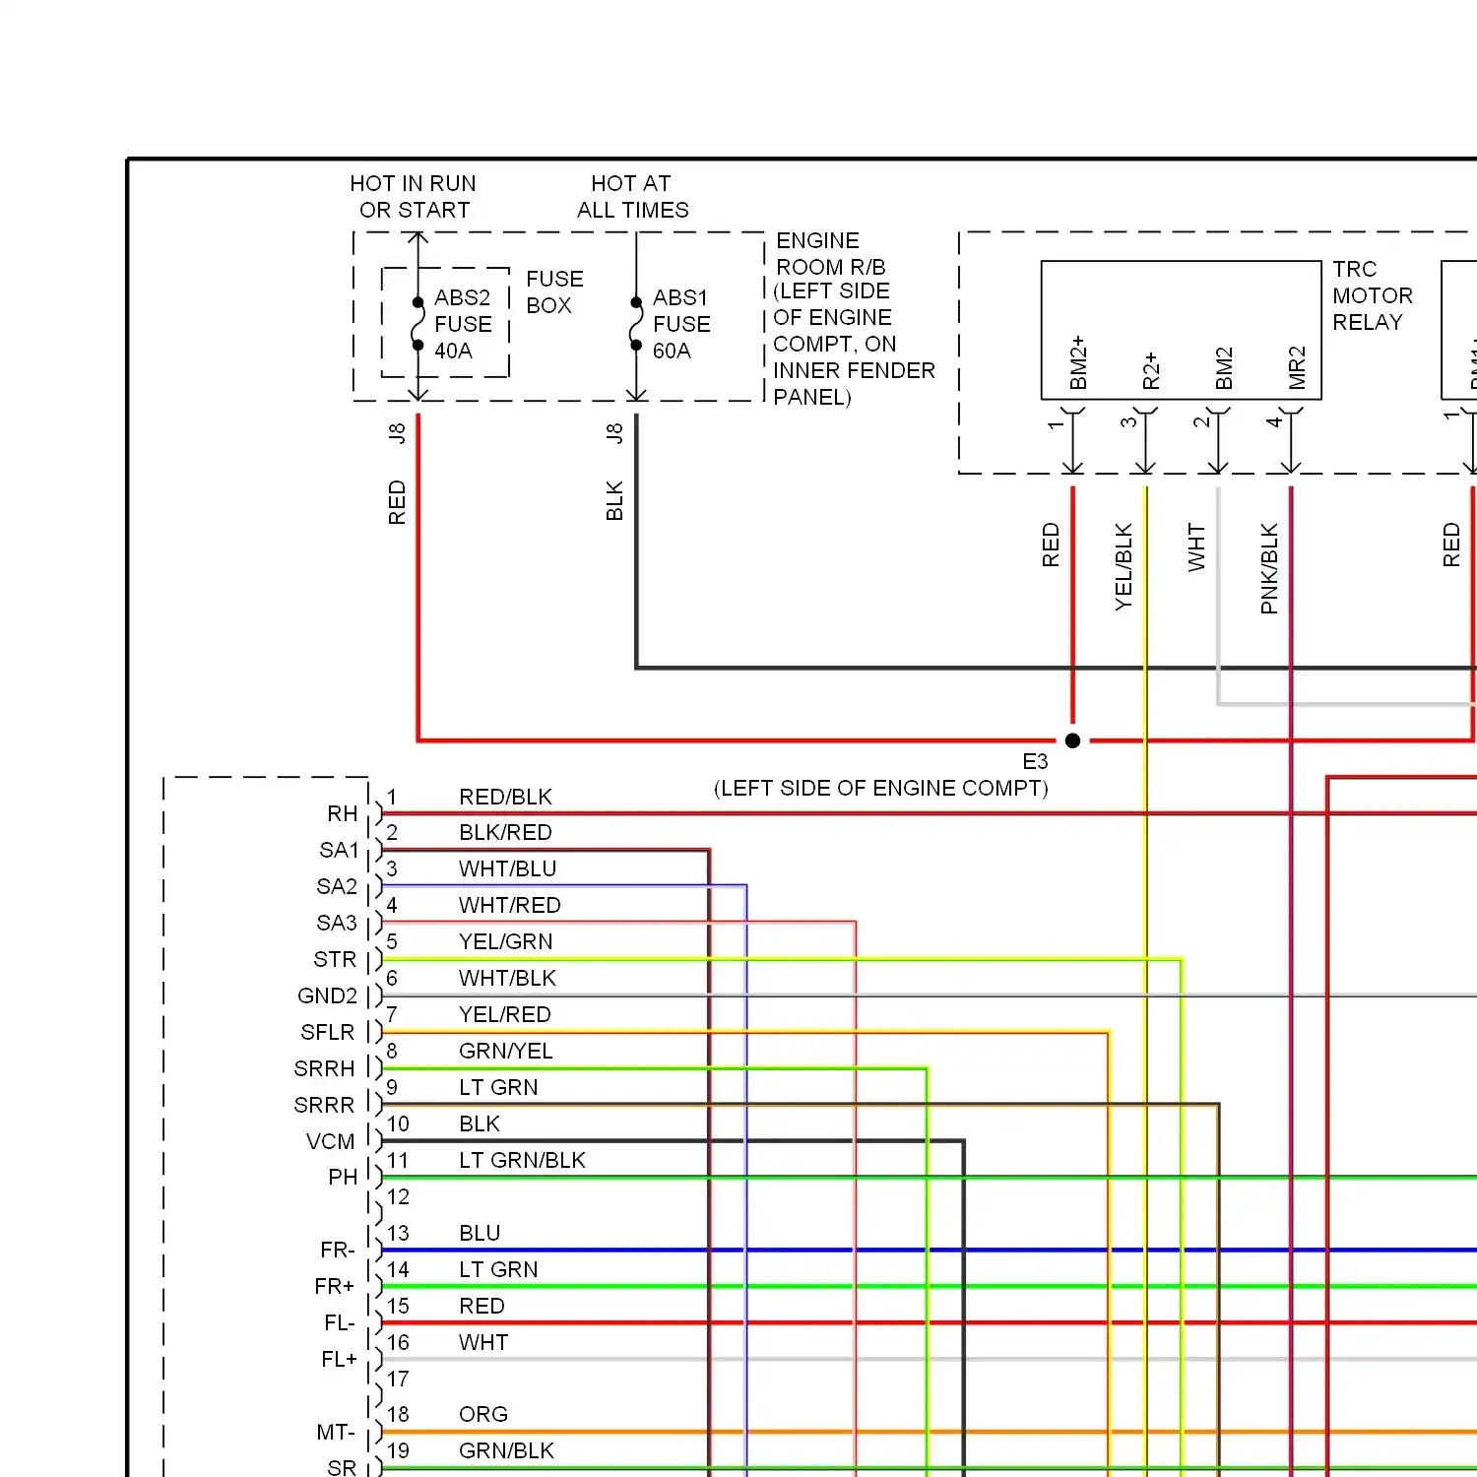Click the "YEL/BLK" vertical wire label
1477x1477 pixels.
click(1124, 567)
